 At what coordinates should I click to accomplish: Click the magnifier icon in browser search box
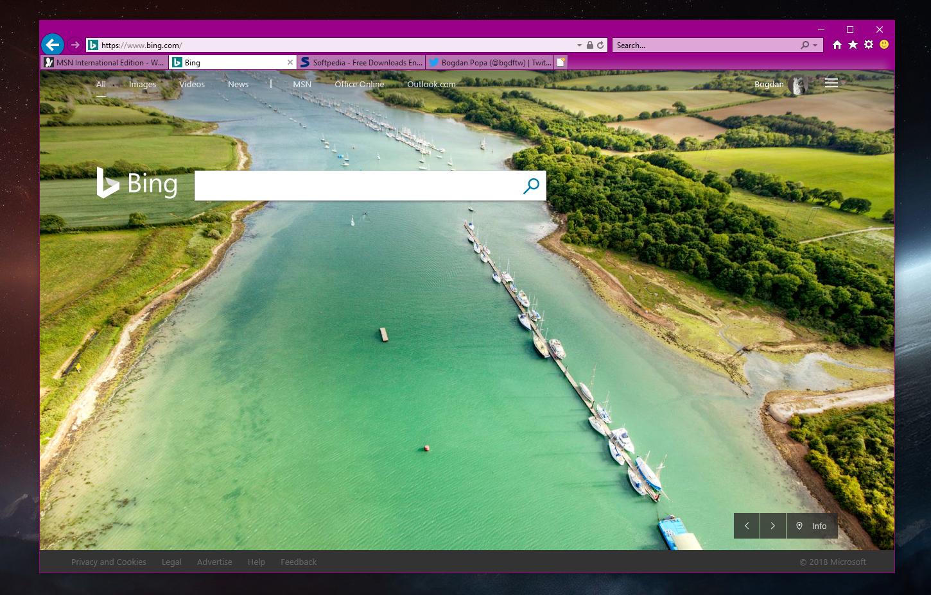805,45
